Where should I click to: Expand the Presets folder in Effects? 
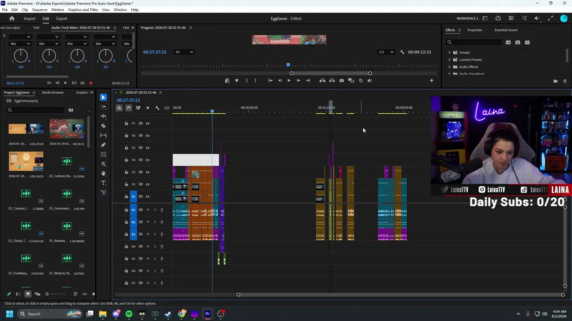pos(450,53)
